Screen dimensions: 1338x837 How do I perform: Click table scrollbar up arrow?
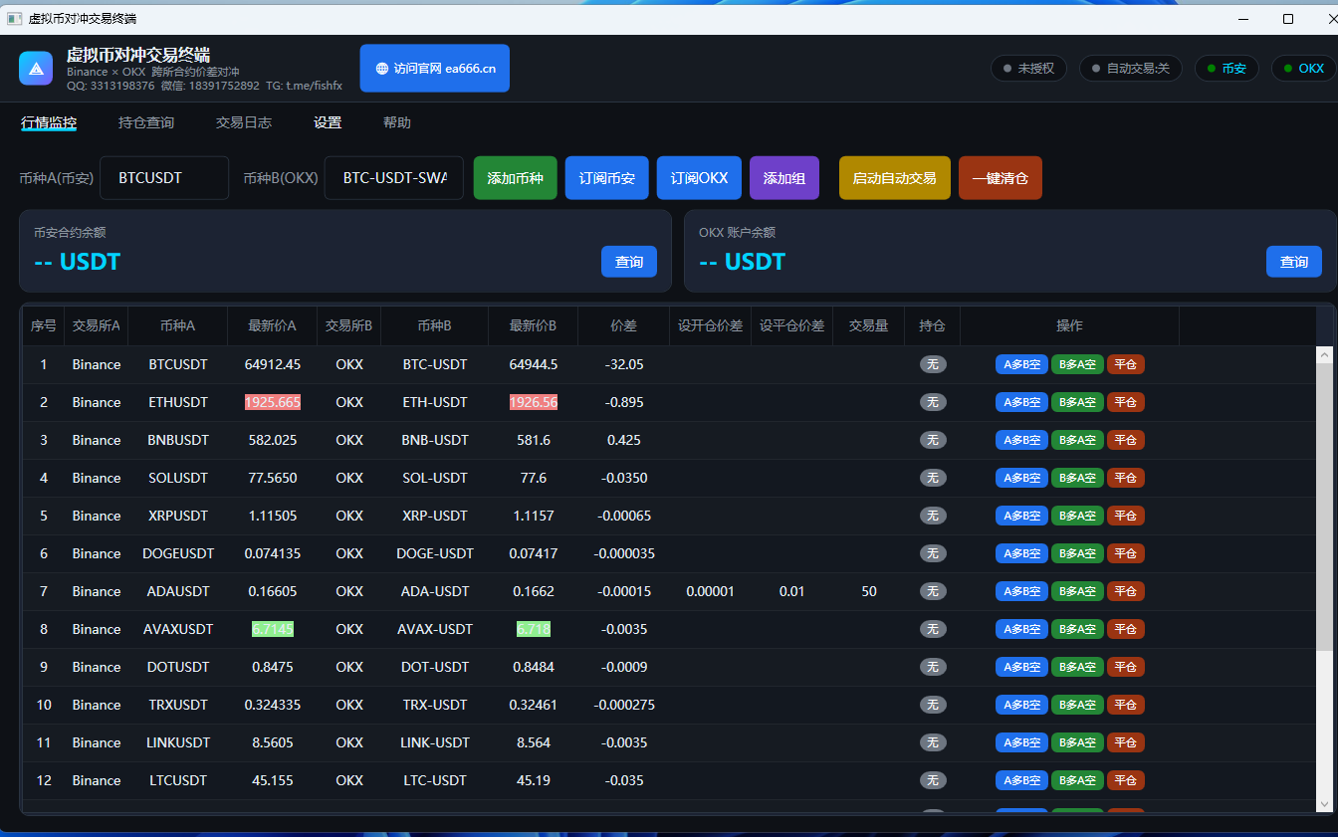1325,354
